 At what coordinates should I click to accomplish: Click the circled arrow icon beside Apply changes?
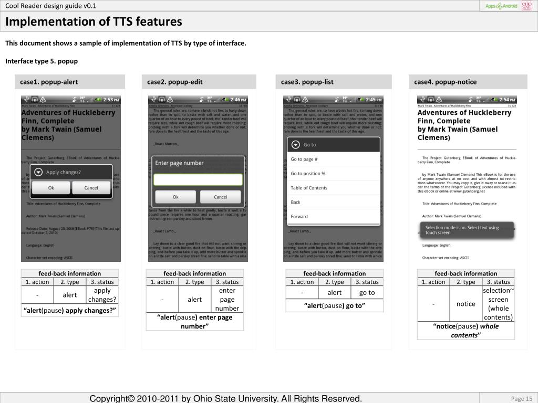pos(38,172)
